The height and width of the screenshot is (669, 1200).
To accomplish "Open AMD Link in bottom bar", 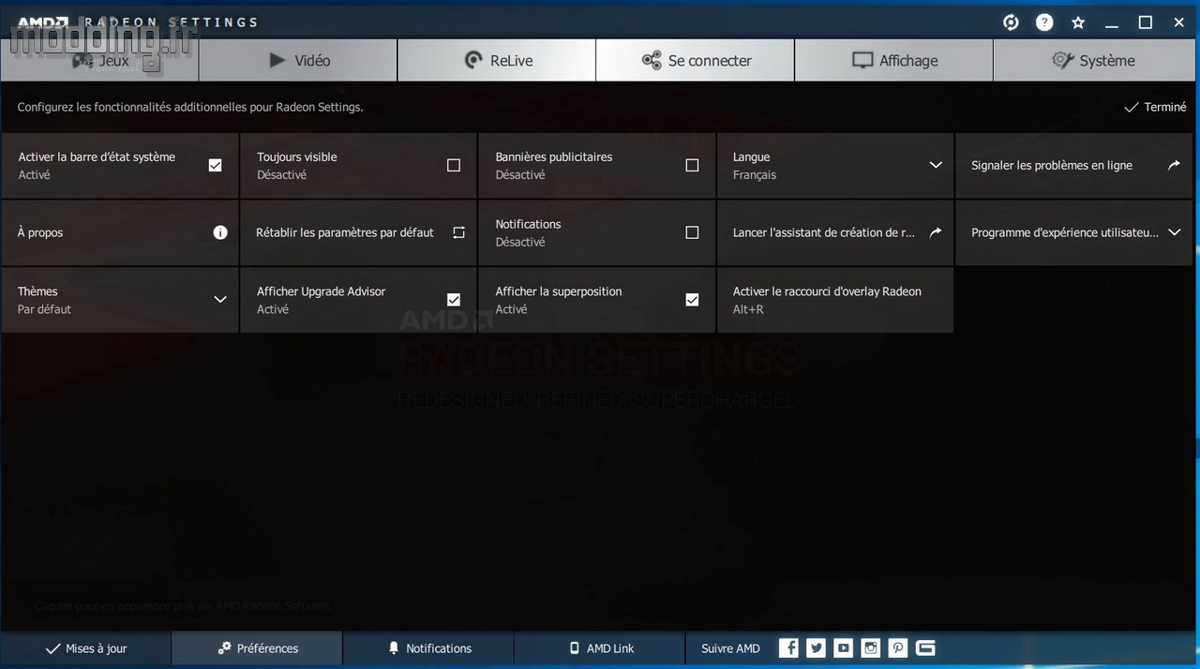I will (x=599, y=648).
